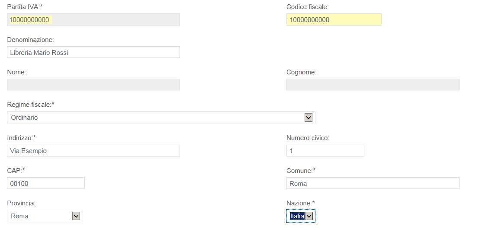The image size is (482, 230).
Task: Select the CAP field with 00100
Action: pyautogui.click(x=46, y=183)
